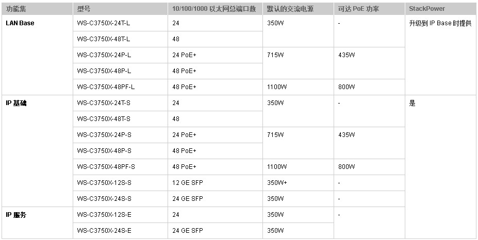Select model WS-C3750X-24P-L

click(121, 55)
